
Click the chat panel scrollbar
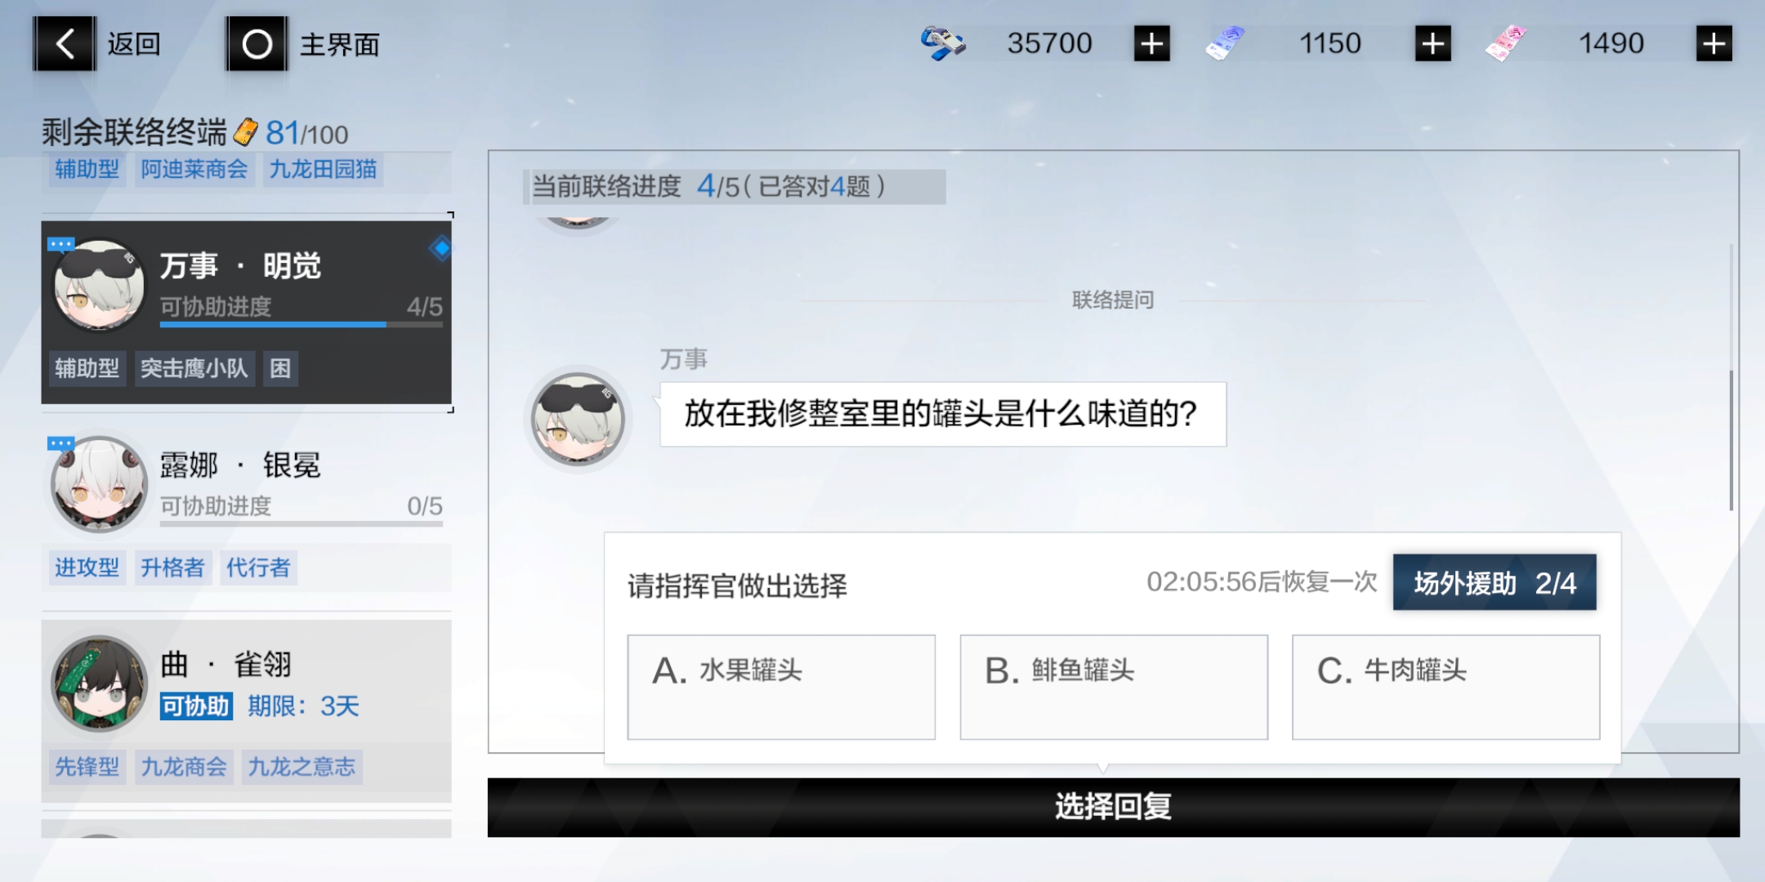click(1731, 441)
